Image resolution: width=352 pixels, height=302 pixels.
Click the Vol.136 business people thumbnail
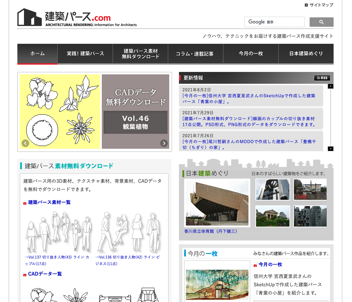tap(129, 232)
